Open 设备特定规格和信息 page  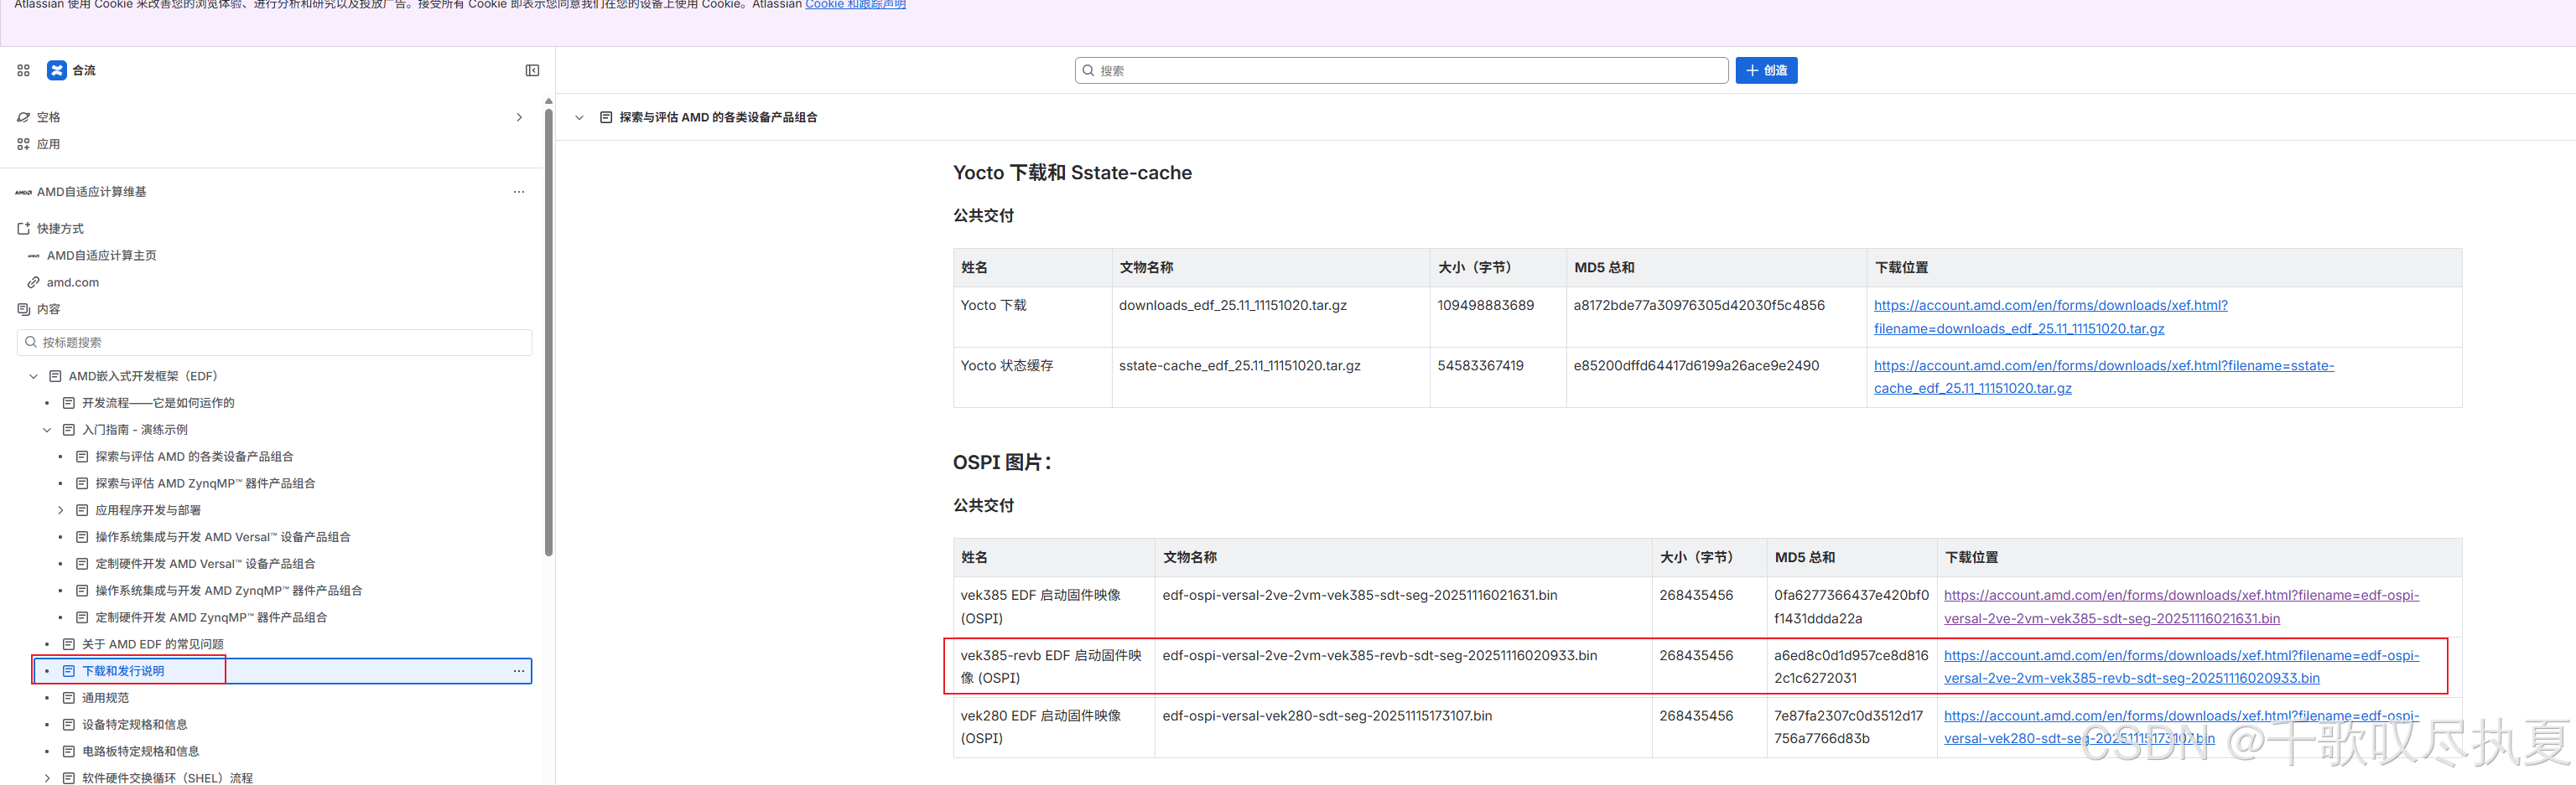[135, 725]
